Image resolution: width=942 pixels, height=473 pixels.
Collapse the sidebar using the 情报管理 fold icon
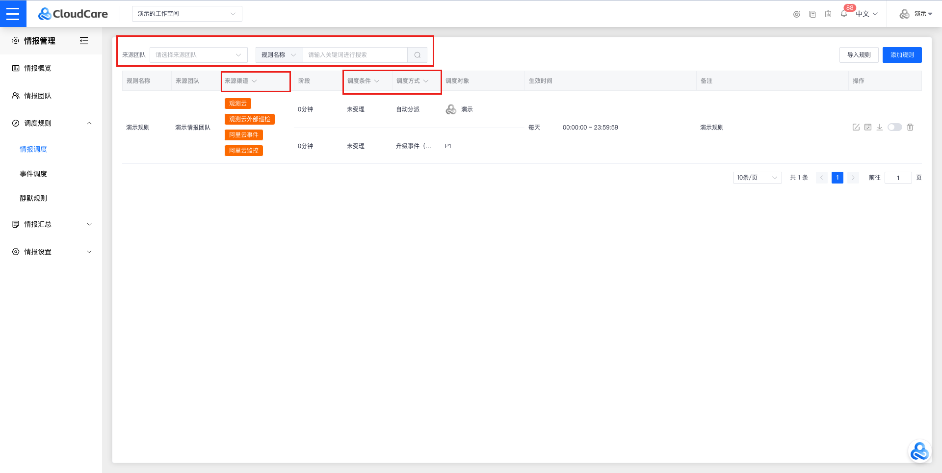click(84, 41)
